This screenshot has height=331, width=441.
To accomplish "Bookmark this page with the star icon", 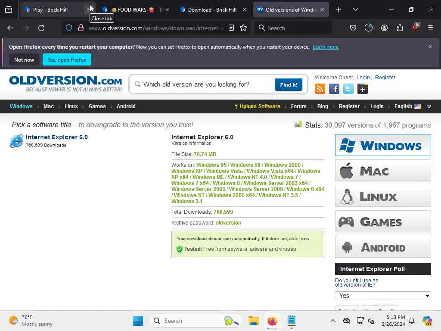I will pyautogui.click(x=243, y=28).
